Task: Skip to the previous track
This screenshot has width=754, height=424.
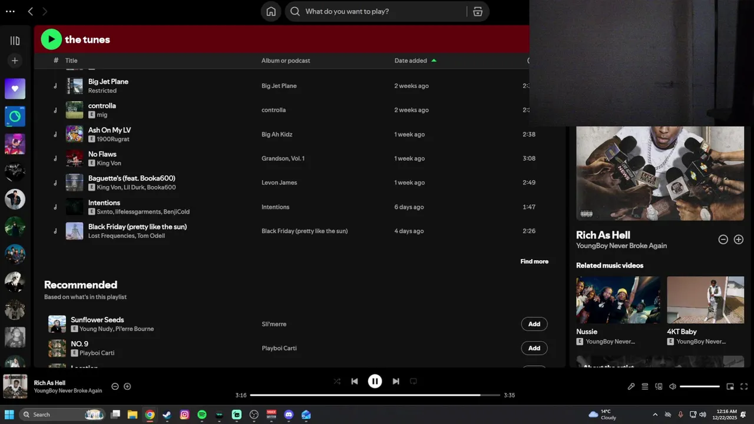Action: click(355, 381)
